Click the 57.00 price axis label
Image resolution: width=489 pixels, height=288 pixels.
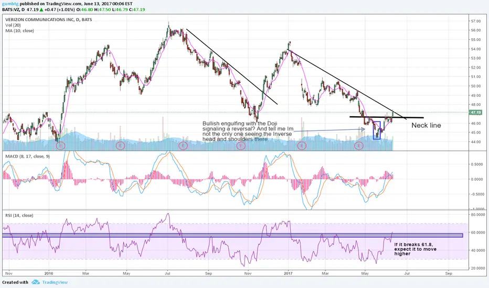pyautogui.click(x=475, y=21)
